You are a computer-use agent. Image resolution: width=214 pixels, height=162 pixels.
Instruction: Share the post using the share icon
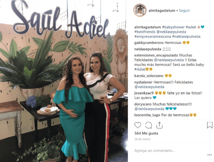pos(159,125)
